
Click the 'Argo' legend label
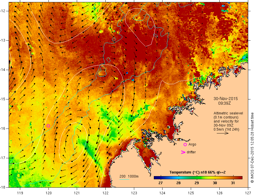[192, 144]
